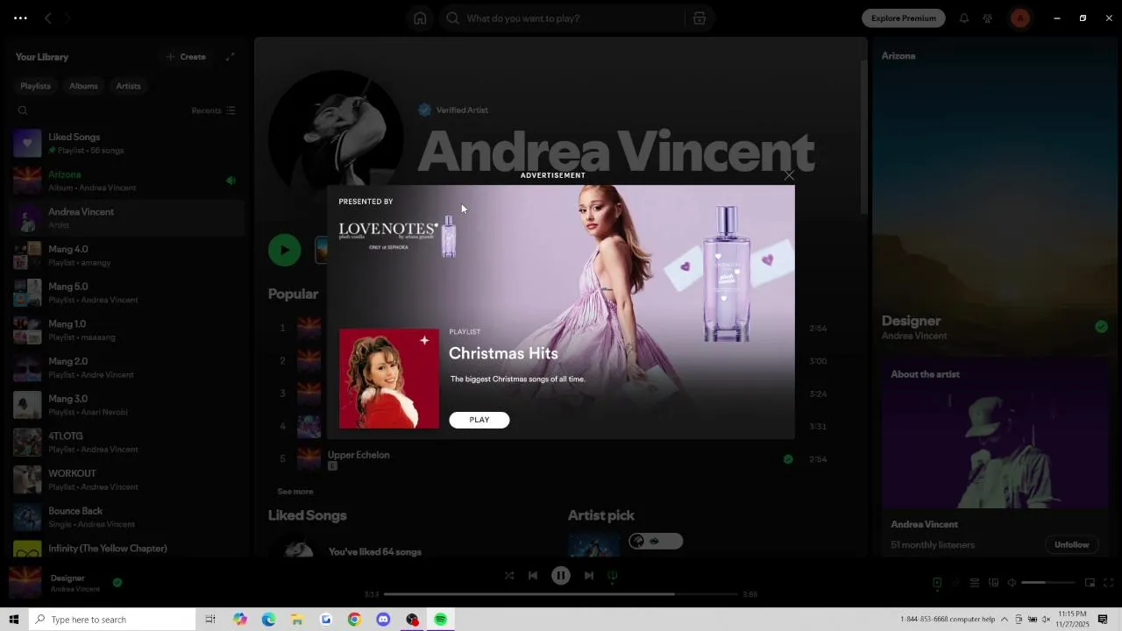Open the Arizona album in library
The image size is (1122, 631).
pos(125,181)
